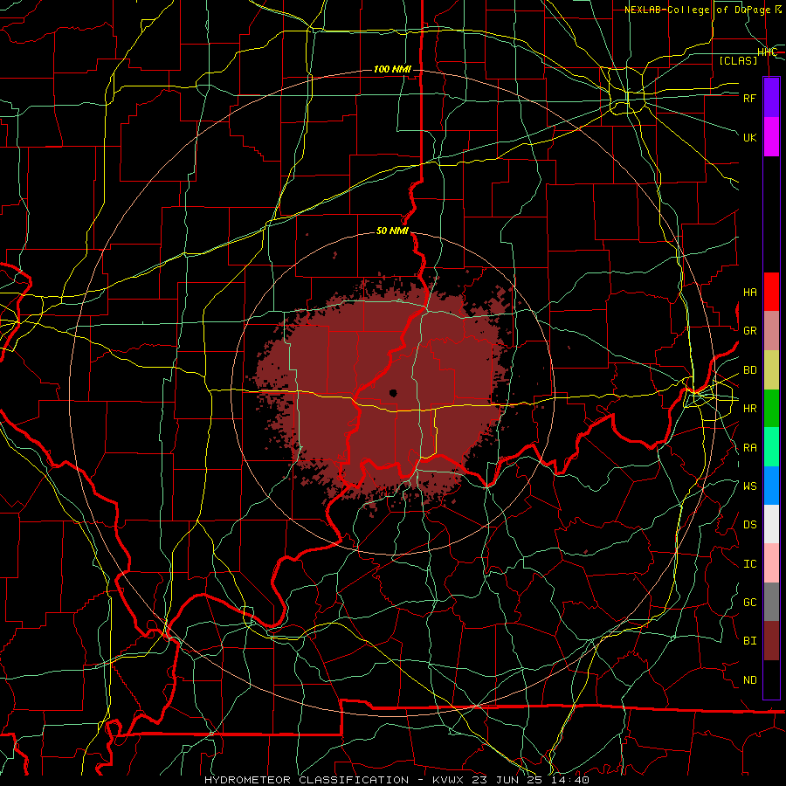Click the HA red legend color block
The height and width of the screenshot is (786, 786).
coord(771,292)
